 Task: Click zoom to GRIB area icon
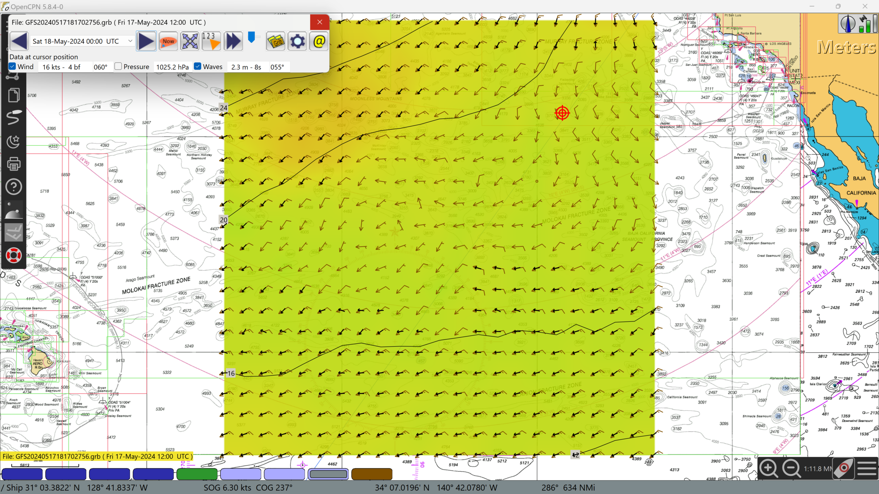[x=190, y=41]
